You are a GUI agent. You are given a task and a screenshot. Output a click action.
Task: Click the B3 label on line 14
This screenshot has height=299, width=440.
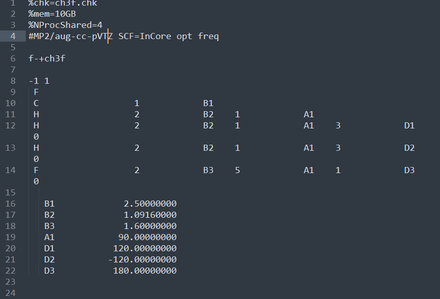tap(208, 170)
